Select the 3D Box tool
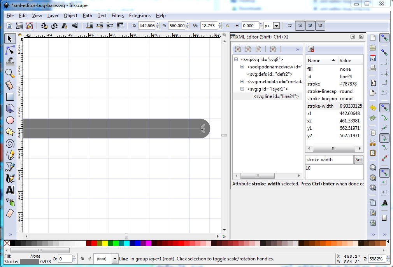This screenshot has height=267, width=393. pos(10,108)
